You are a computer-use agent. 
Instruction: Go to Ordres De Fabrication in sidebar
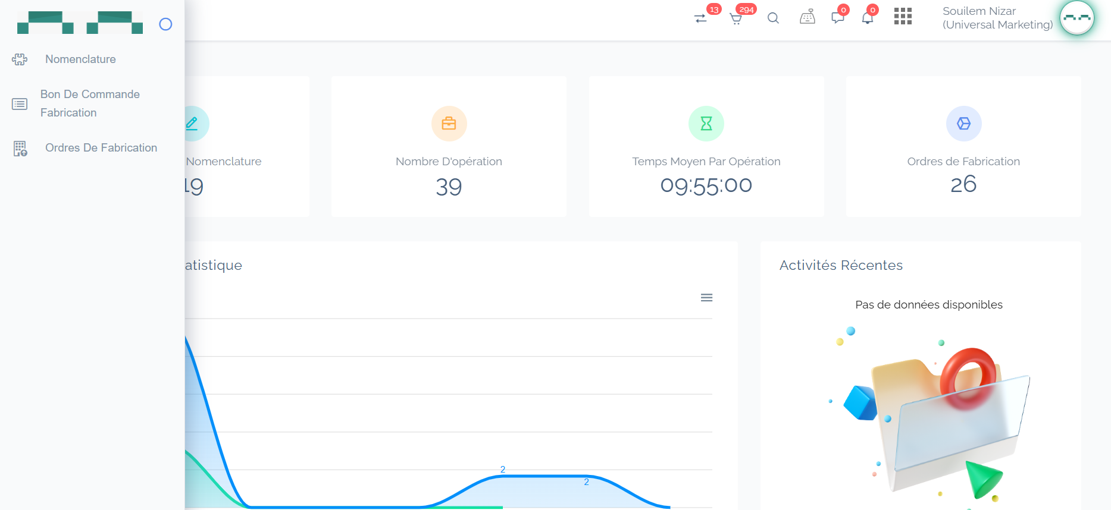click(x=101, y=148)
